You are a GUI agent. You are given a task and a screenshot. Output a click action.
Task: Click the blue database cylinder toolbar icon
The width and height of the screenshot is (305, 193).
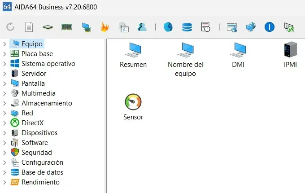click(x=187, y=27)
